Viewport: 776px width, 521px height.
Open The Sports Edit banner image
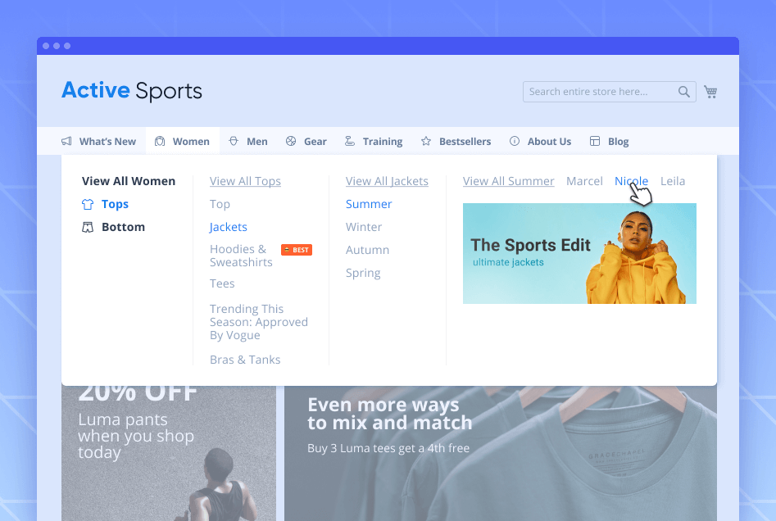(579, 254)
